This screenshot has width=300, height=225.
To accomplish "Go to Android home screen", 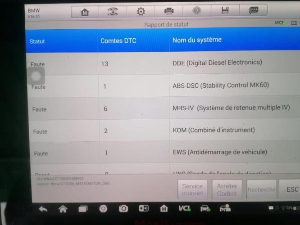I will pyautogui.click(x=63, y=209).
